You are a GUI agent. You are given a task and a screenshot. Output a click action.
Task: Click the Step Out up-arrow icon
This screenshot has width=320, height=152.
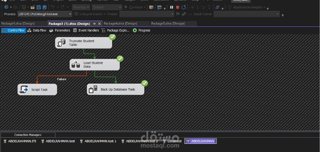coord(209,7)
